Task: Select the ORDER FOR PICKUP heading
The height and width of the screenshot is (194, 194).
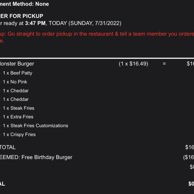Action: point(22,16)
